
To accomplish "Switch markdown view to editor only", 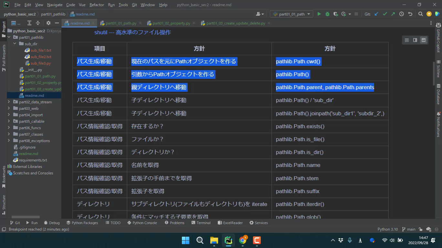I will click(406, 40).
